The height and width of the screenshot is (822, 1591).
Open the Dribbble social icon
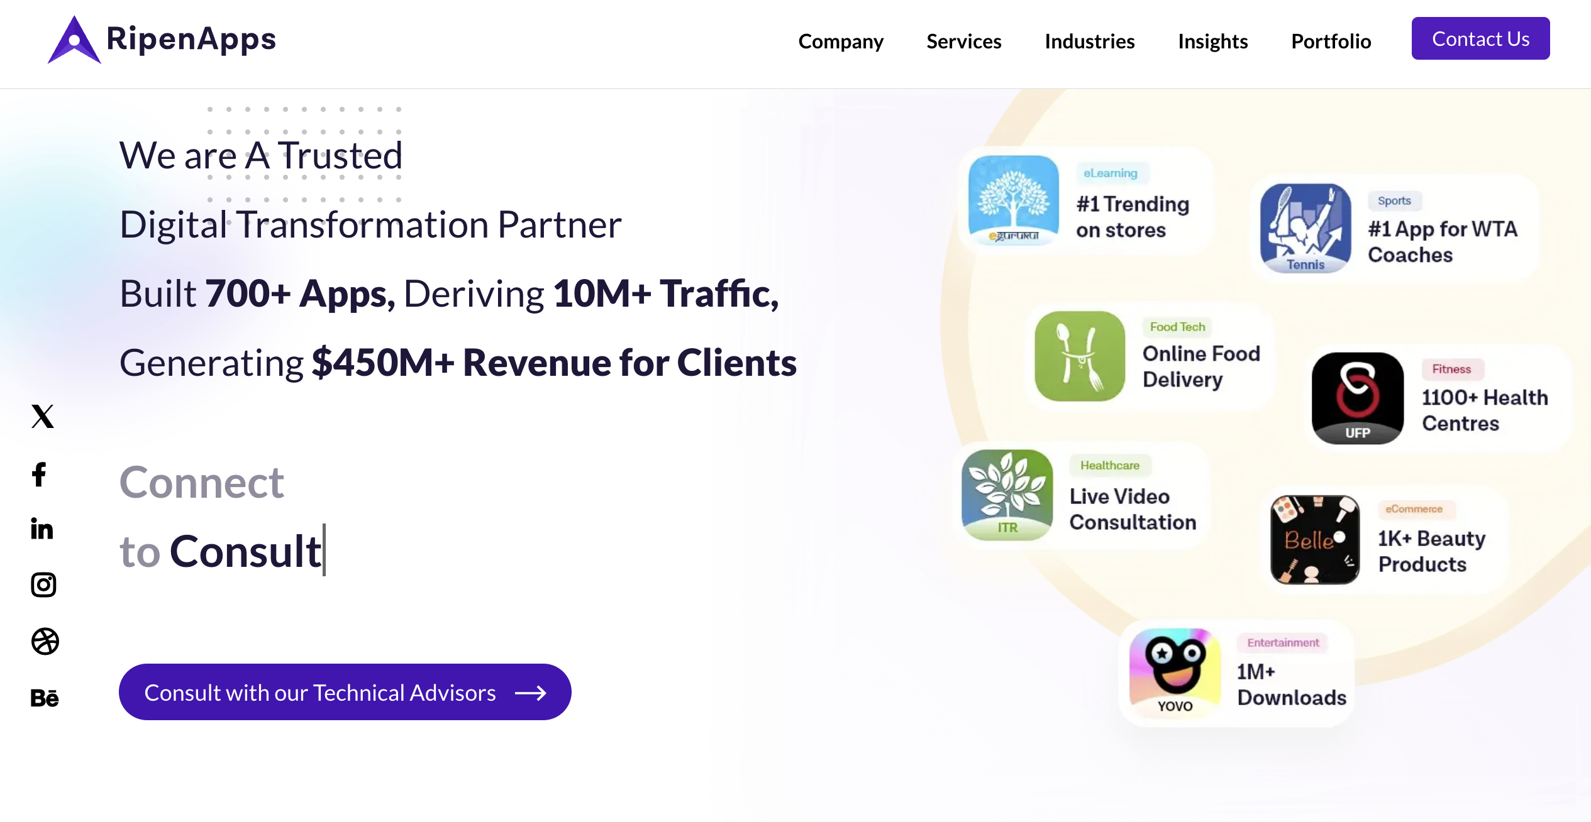point(45,641)
